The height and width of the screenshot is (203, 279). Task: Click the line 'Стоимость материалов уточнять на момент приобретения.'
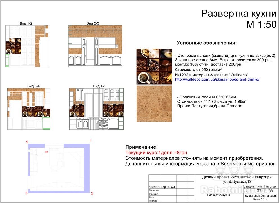[x=194, y=158]
